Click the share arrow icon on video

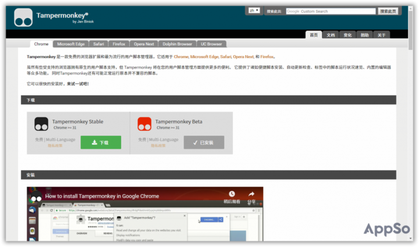251,194
